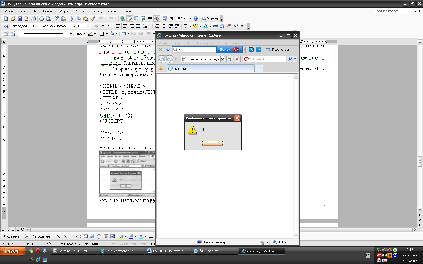Toggle Bold formatting (Ж)
This screenshot has width=423, height=264.
pyautogui.click(x=96, y=26)
